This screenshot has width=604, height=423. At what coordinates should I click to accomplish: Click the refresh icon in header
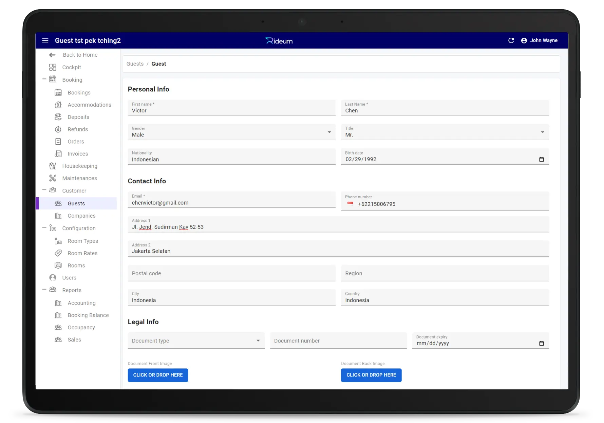(511, 40)
